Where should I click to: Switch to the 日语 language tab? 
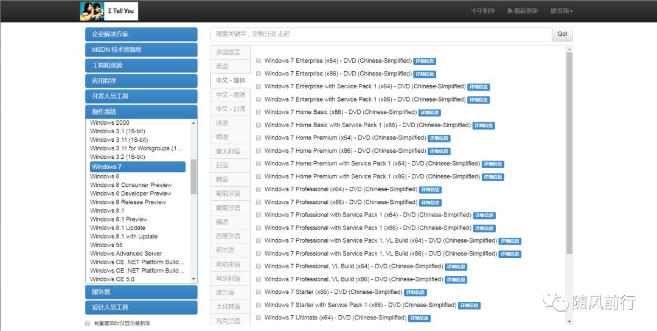tap(231, 165)
